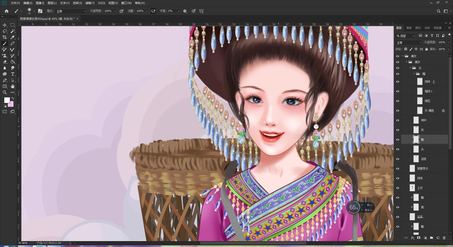Open the search icon in options bar
This screenshot has width=453, height=247.
pyautogui.click(x=438, y=11)
